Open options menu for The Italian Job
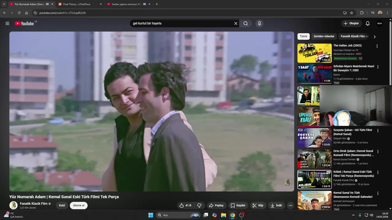The image size is (392, 220). [x=377, y=46]
